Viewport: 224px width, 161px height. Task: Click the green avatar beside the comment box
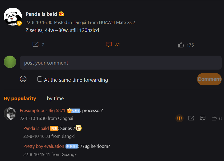10,62
